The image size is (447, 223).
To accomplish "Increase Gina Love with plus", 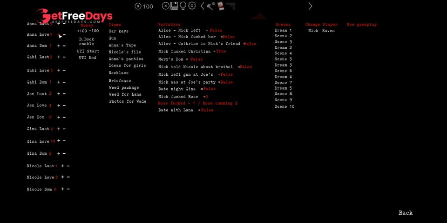I will pyautogui.click(x=59, y=140).
